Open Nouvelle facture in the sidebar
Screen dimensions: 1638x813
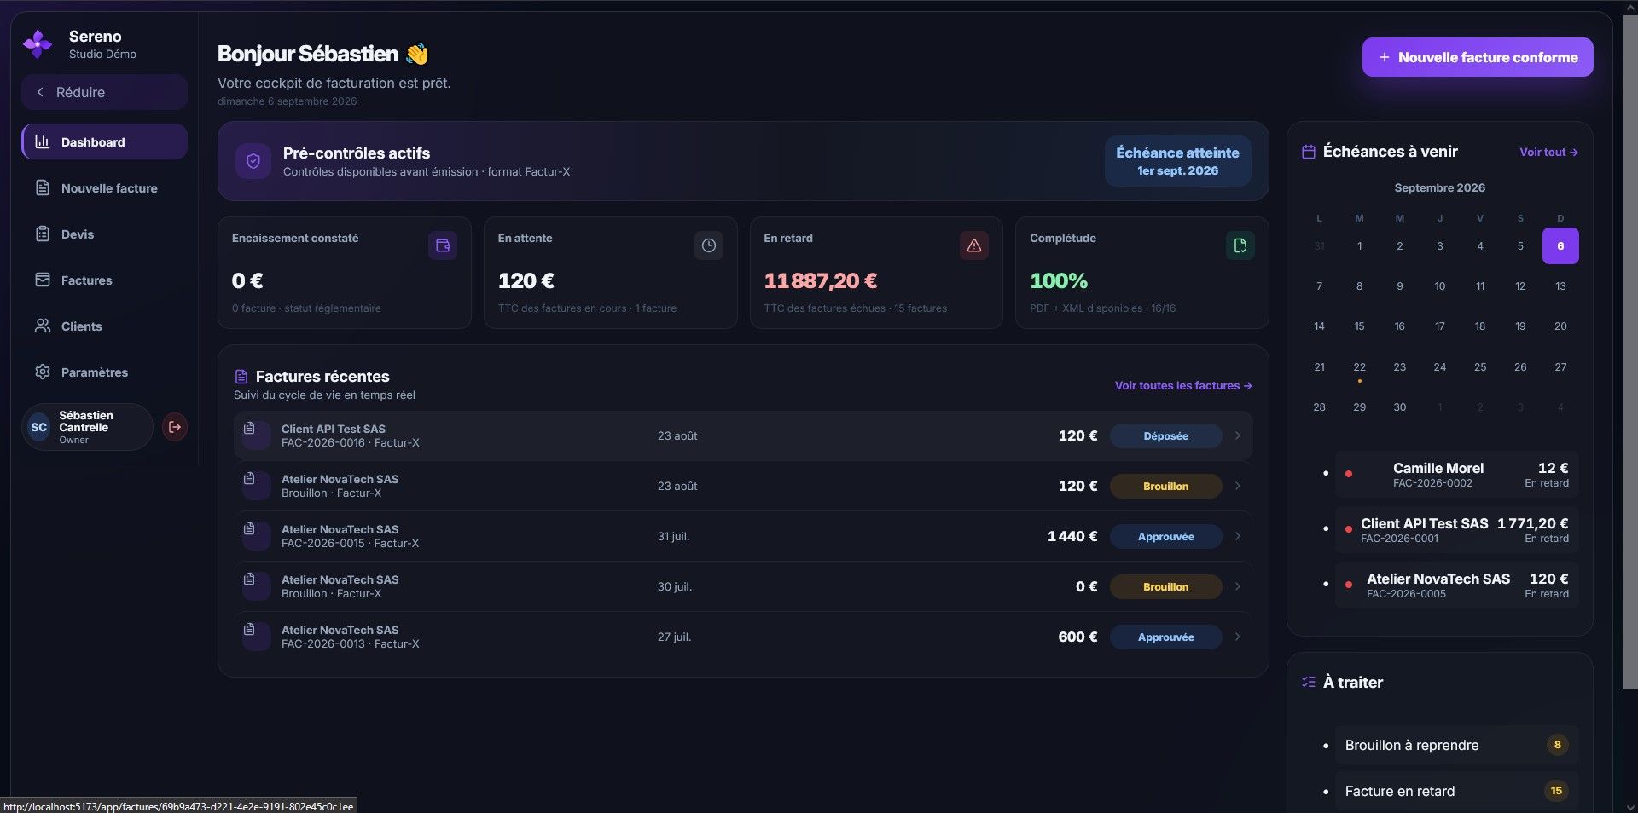click(104, 188)
